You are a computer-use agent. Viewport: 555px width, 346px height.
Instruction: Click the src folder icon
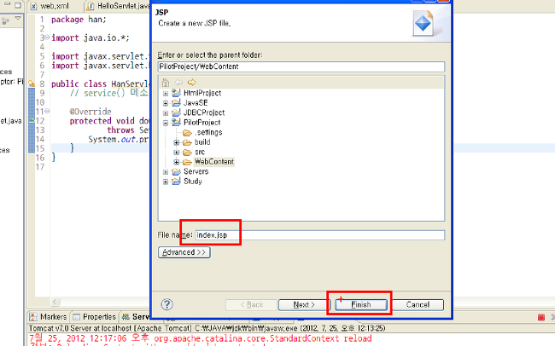coord(187,153)
